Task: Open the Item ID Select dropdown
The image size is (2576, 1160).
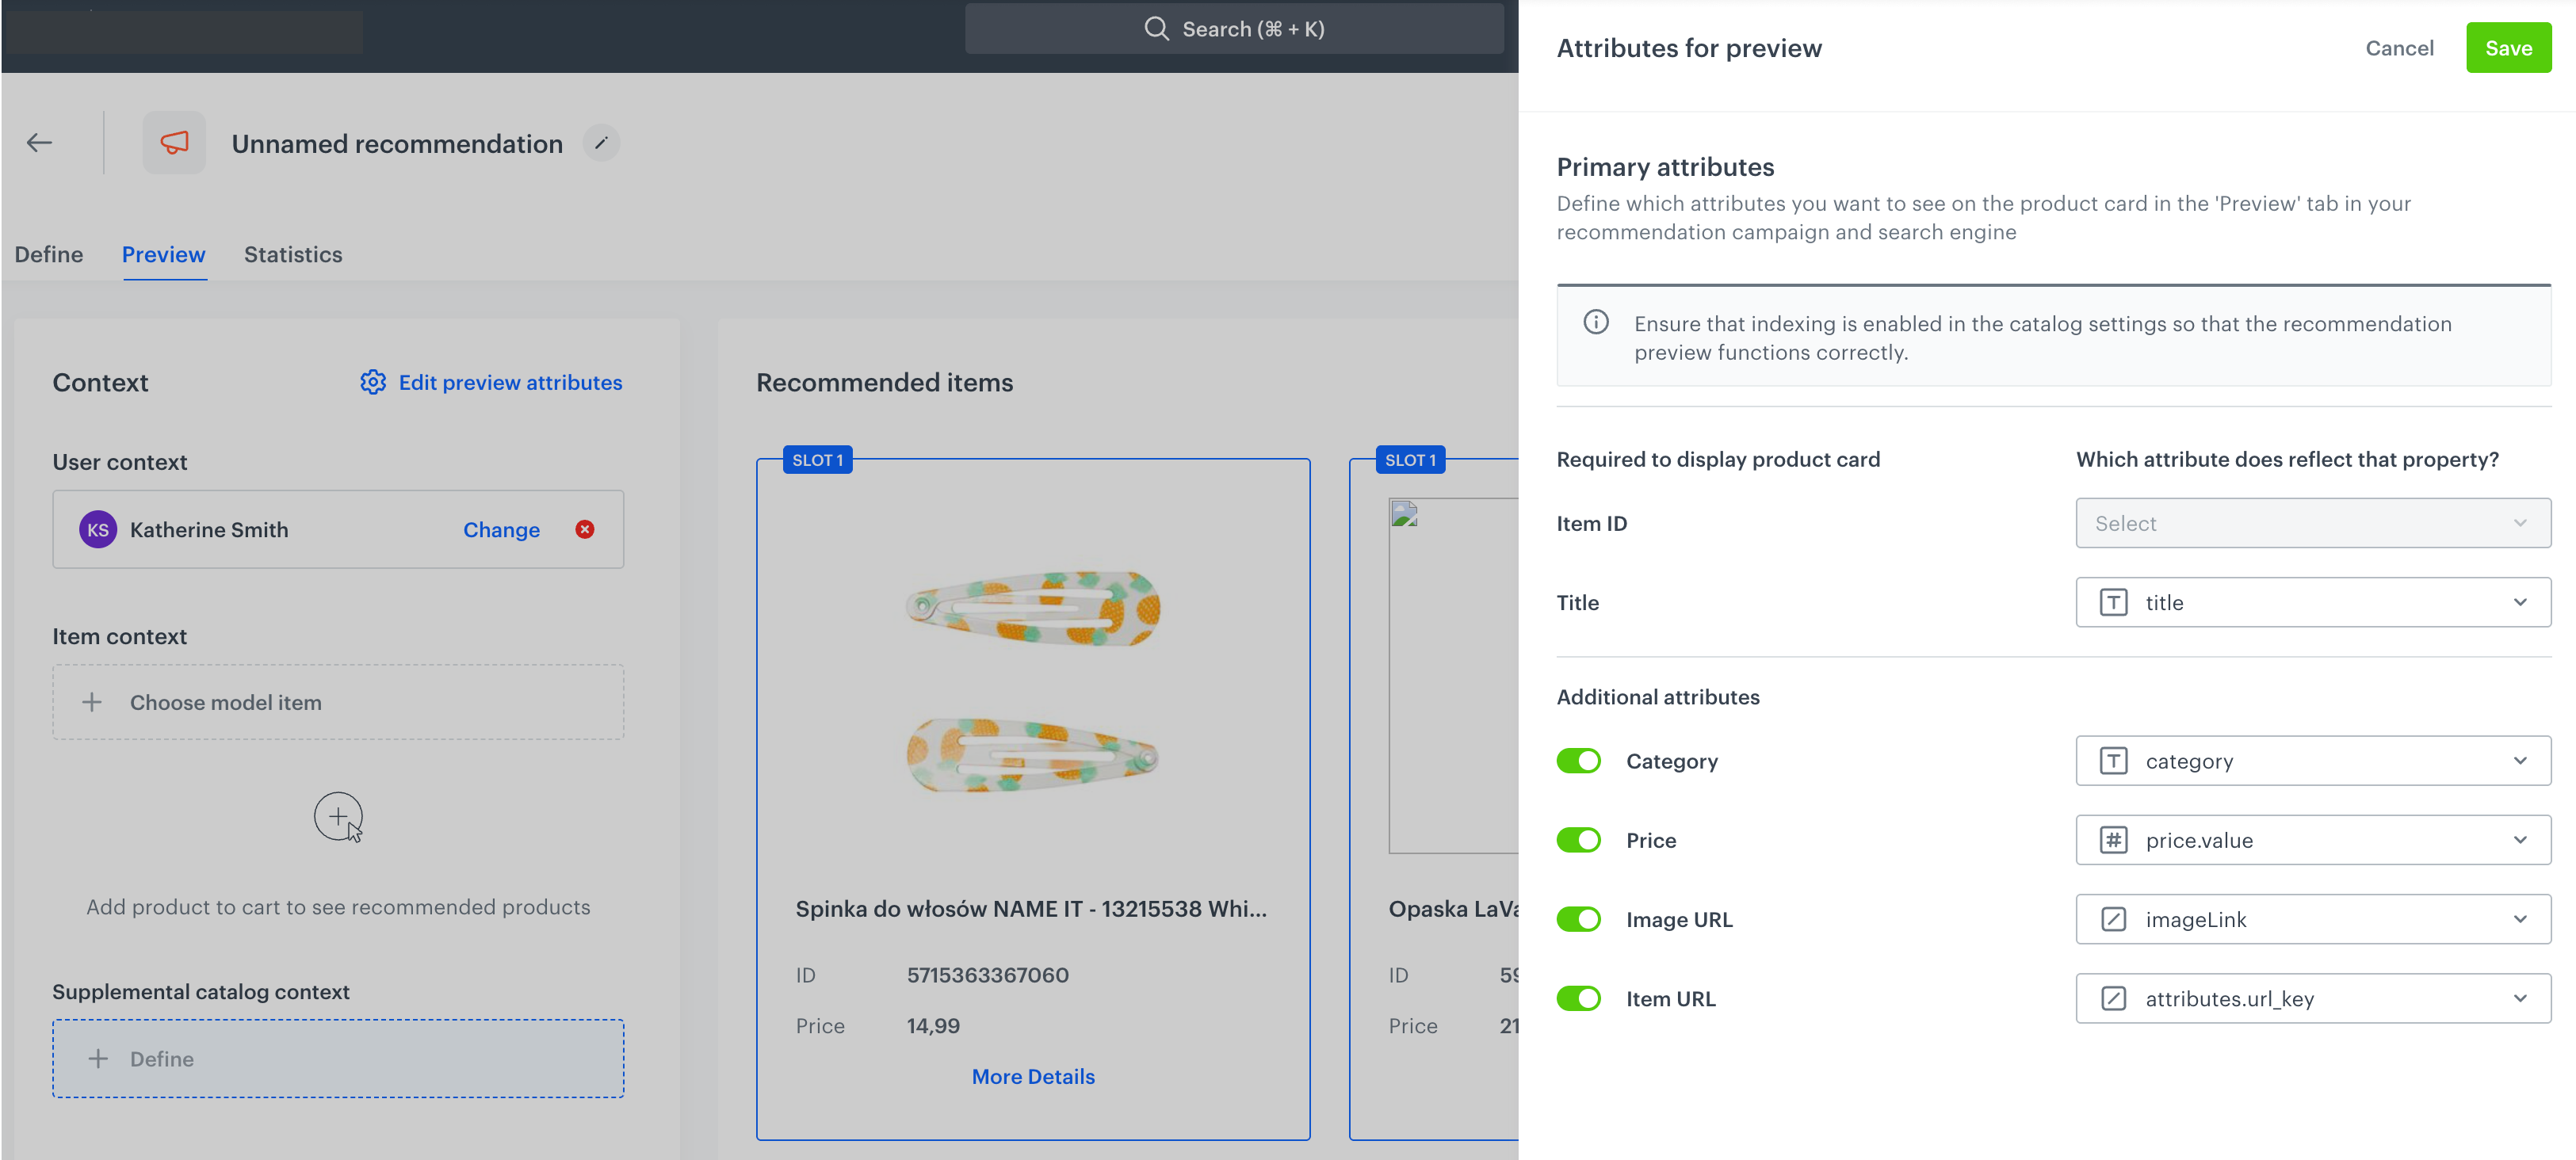Action: (2312, 523)
